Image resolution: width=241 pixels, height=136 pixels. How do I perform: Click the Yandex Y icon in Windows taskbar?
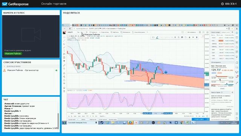[136, 122]
